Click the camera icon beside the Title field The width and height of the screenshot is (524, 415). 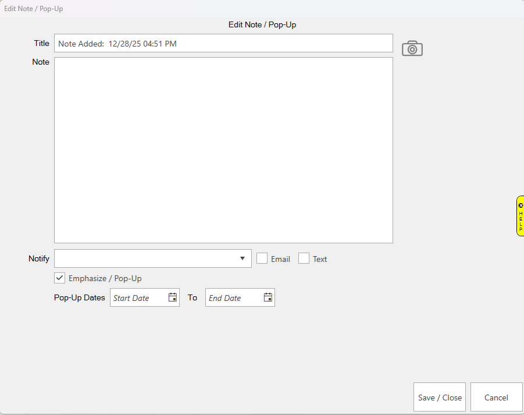coord(412,49)
